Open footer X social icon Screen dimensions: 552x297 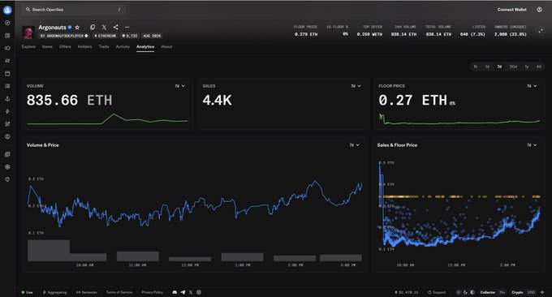[x=191, y=292]
